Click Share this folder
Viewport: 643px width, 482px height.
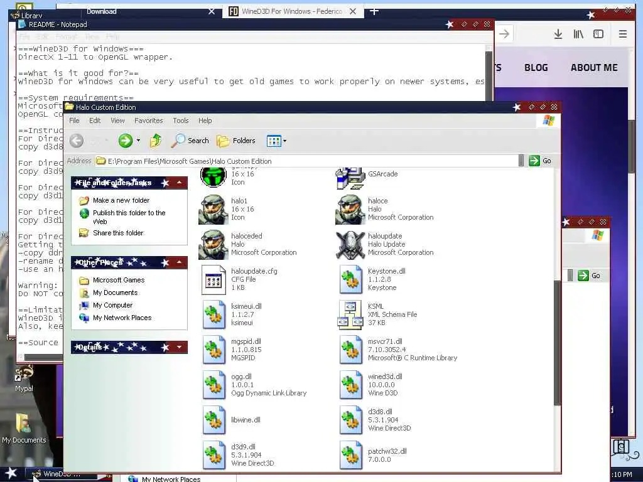(118, 233)
